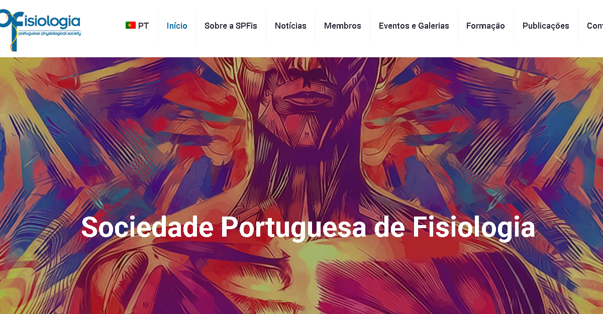
Task: Click 'Fisiologia' in the banner heading
Action: click(x=473, y=228)
